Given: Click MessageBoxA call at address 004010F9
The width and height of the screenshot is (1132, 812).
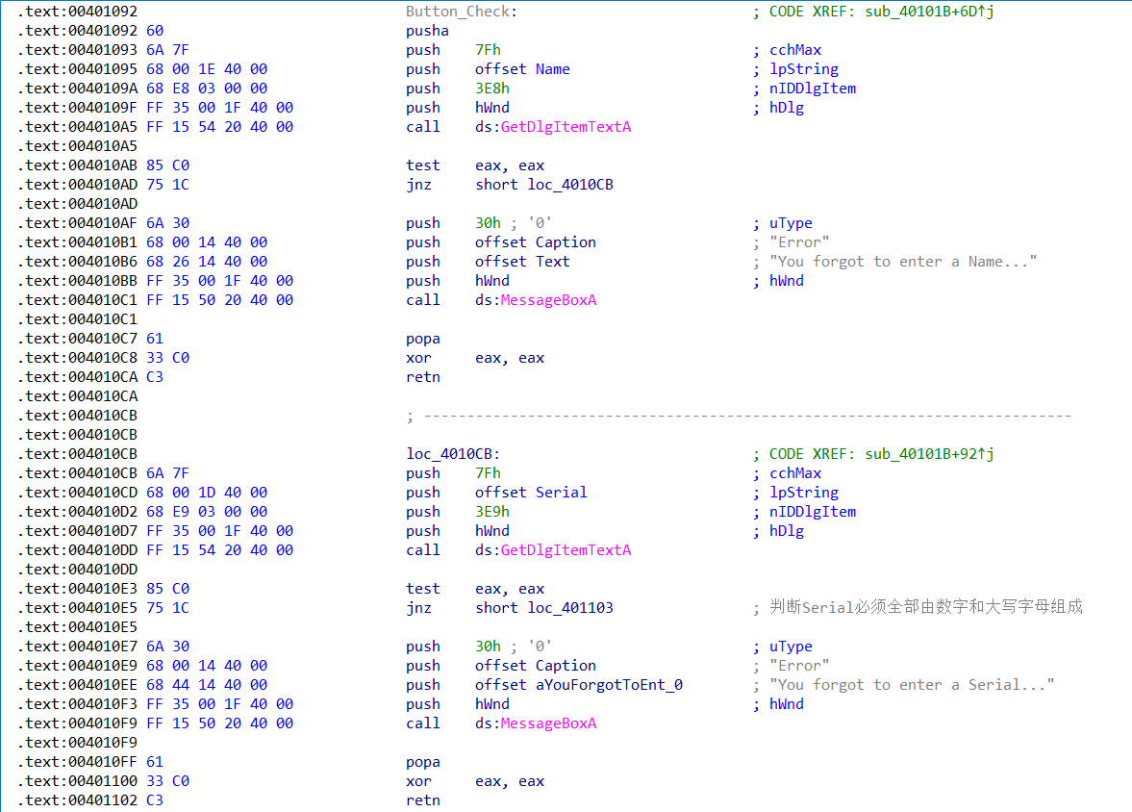Looking at the screenshot, I should click(548, 723).
